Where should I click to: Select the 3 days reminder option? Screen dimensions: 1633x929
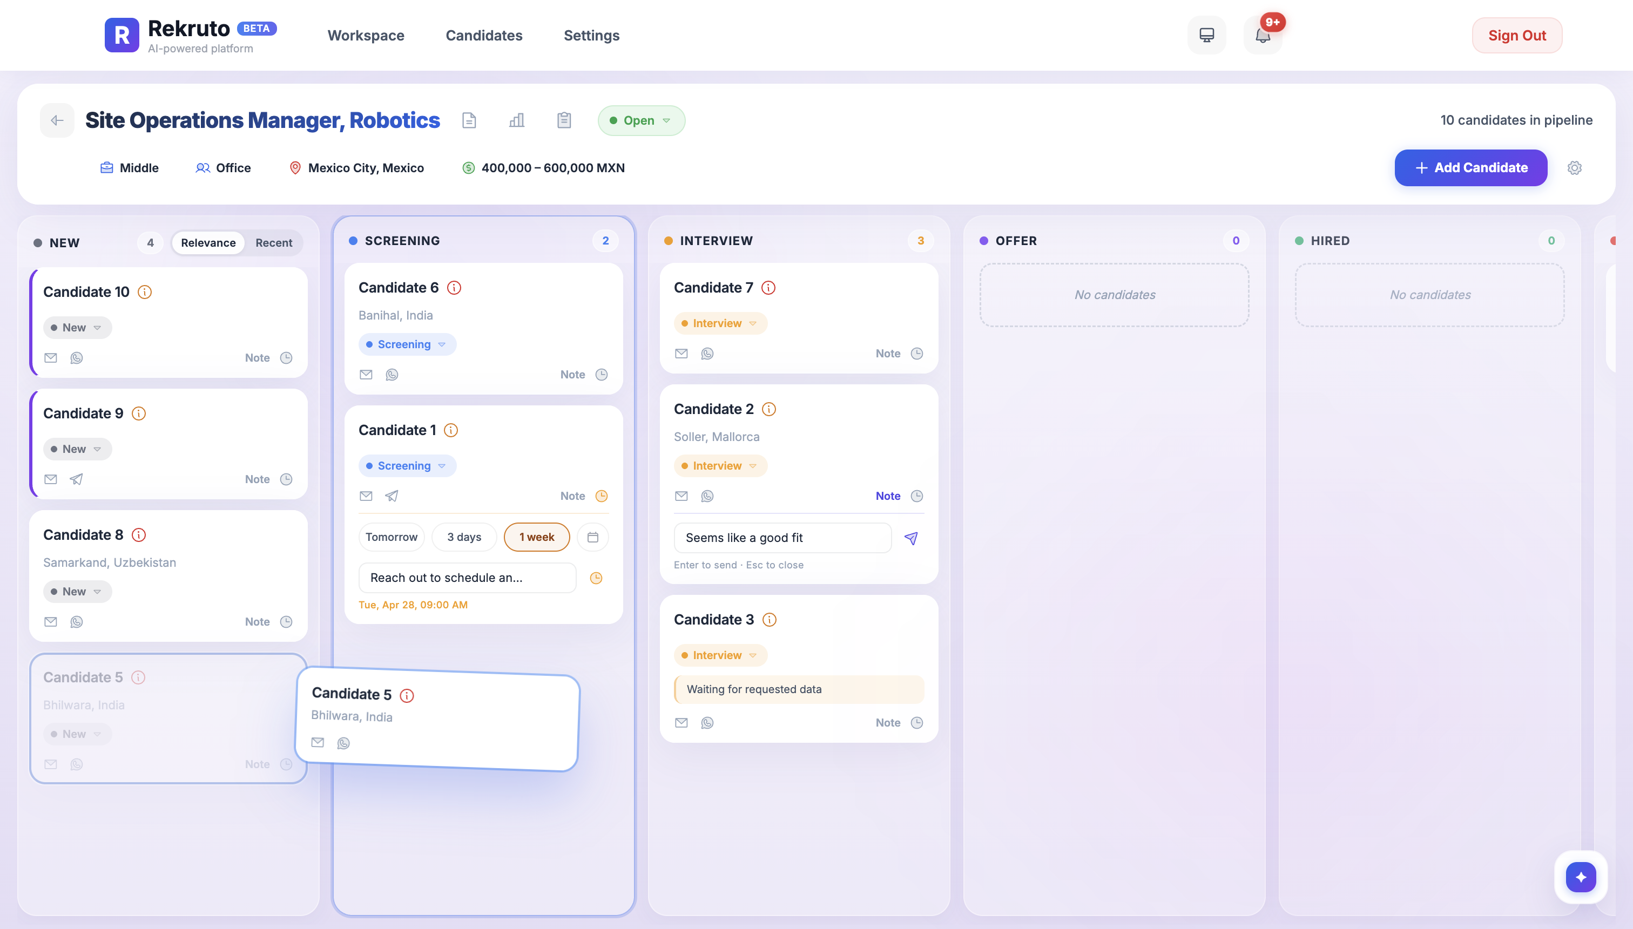464,537
